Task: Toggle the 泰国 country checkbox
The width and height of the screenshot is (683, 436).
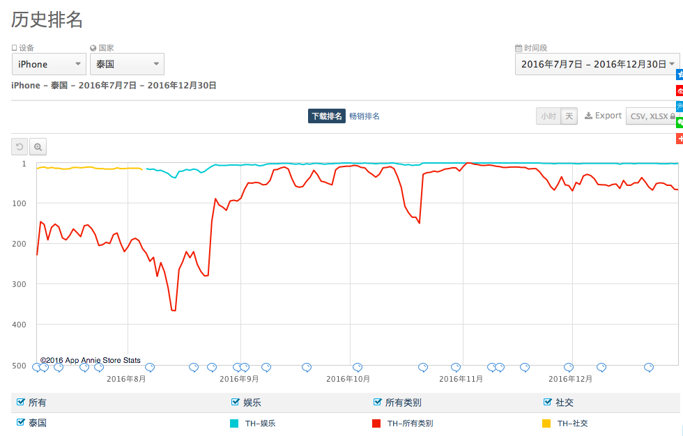Action: pyautogui.click(x=20, y=422)
